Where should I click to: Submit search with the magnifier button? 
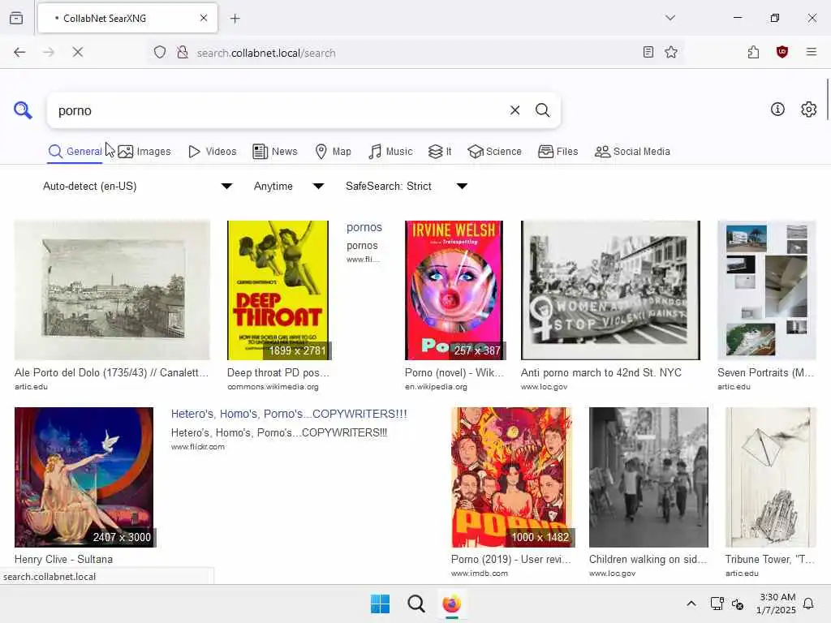542,110
